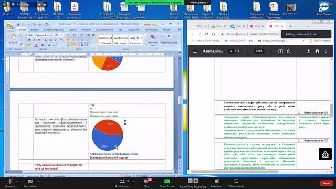
Task: Click the browser Home icon
Action: click(214, 34)
